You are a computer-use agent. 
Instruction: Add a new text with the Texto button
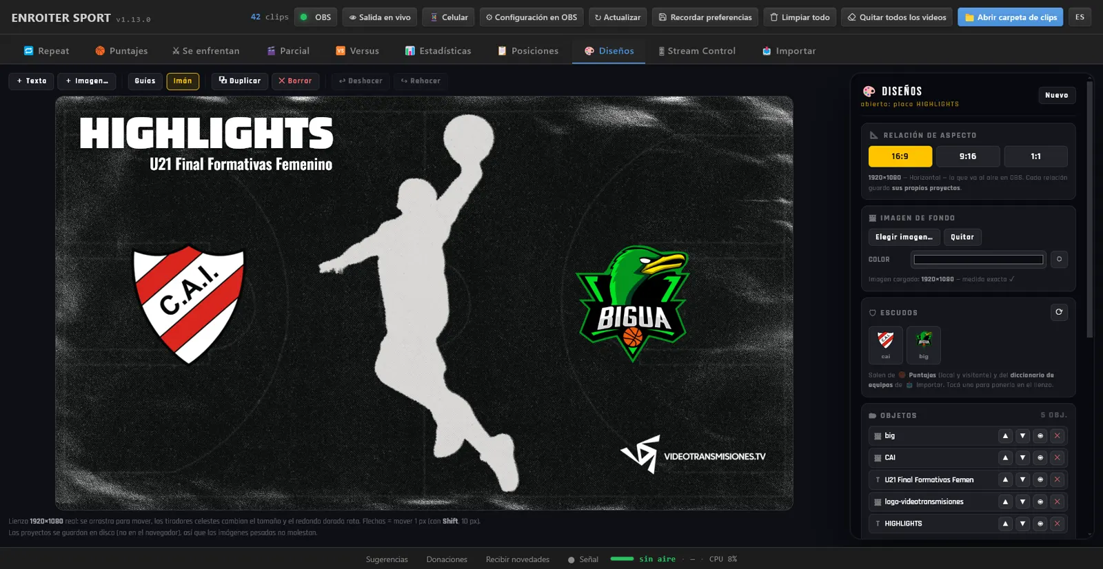pyautogui.click(x=31, y=81)
